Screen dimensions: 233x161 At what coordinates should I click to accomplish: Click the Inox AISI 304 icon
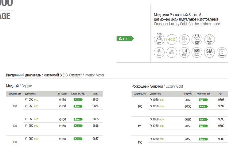184,39
